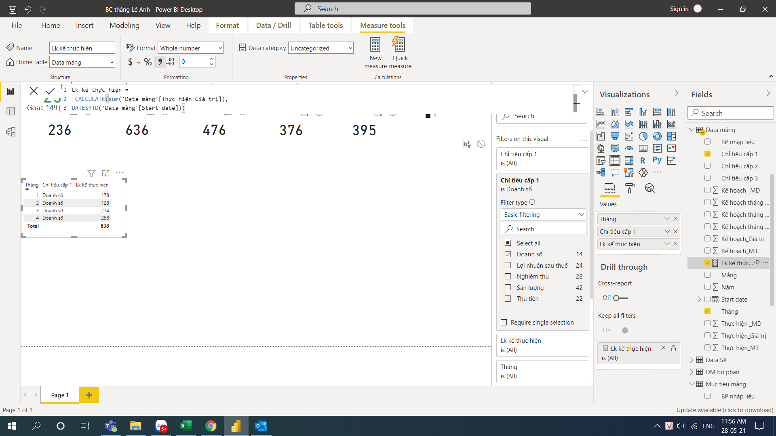
Task: Open the Modeling ribbon tab
Action: pyautogui.click(x=124, y=25)
